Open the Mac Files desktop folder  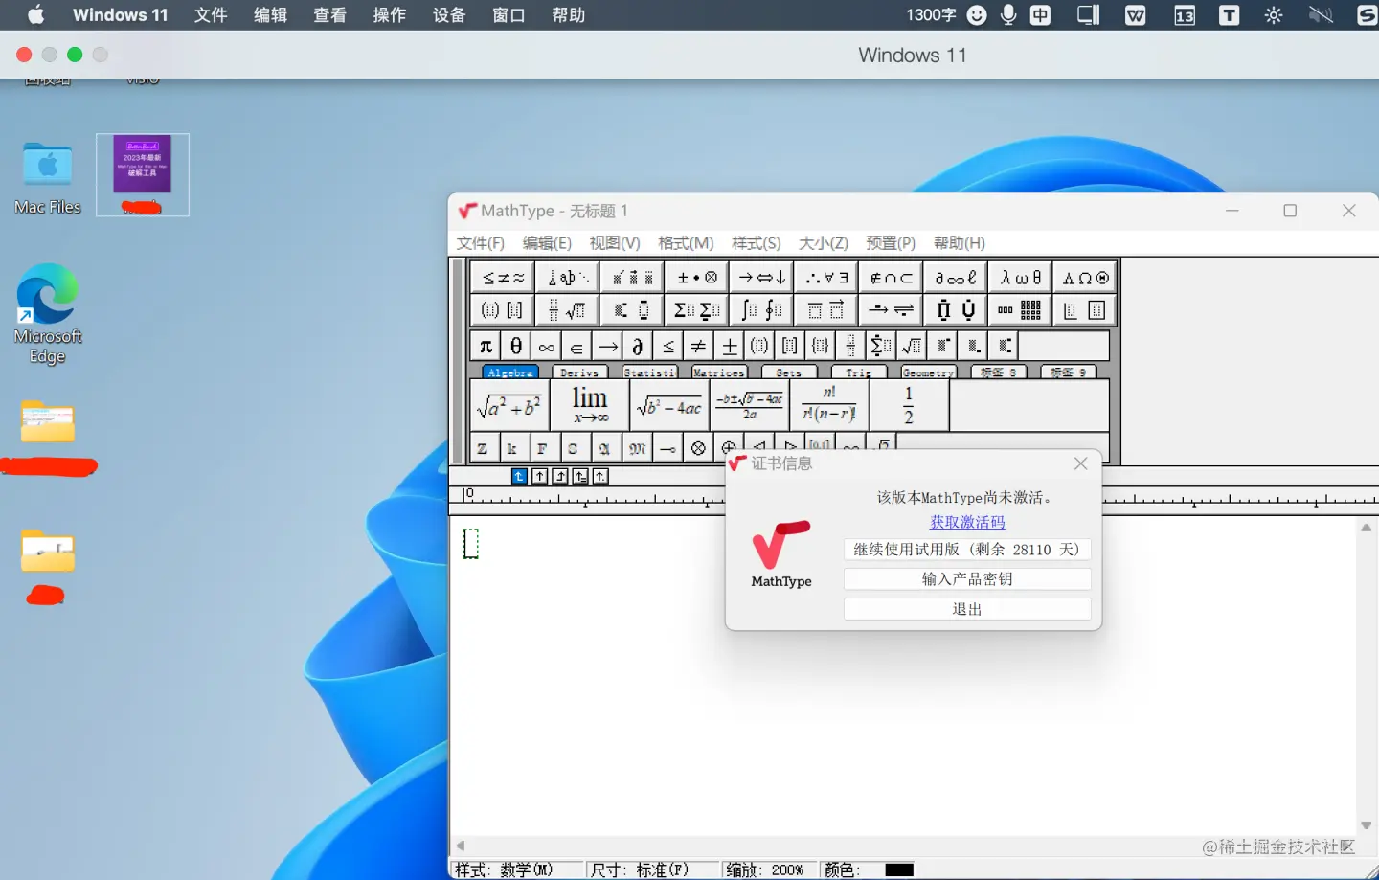[x=48, y=178]
